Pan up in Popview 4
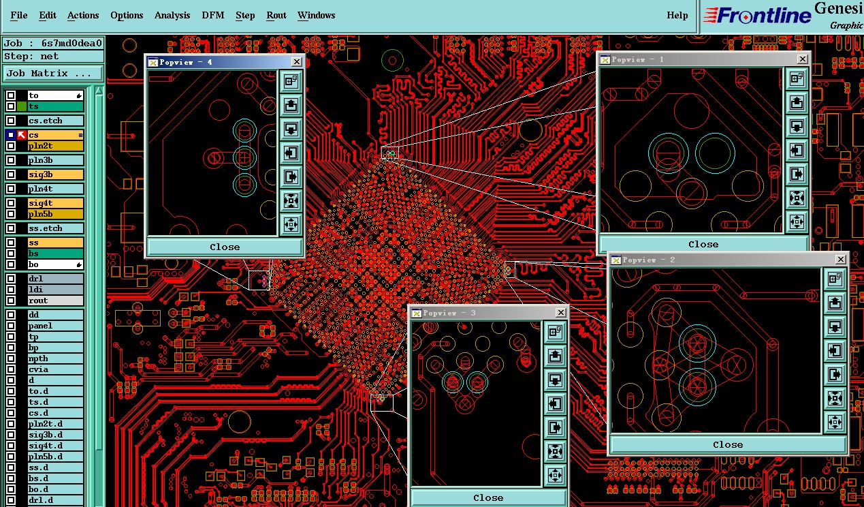Image resolution: width=864 pixels, height=507 pixels. coord(291,106)
